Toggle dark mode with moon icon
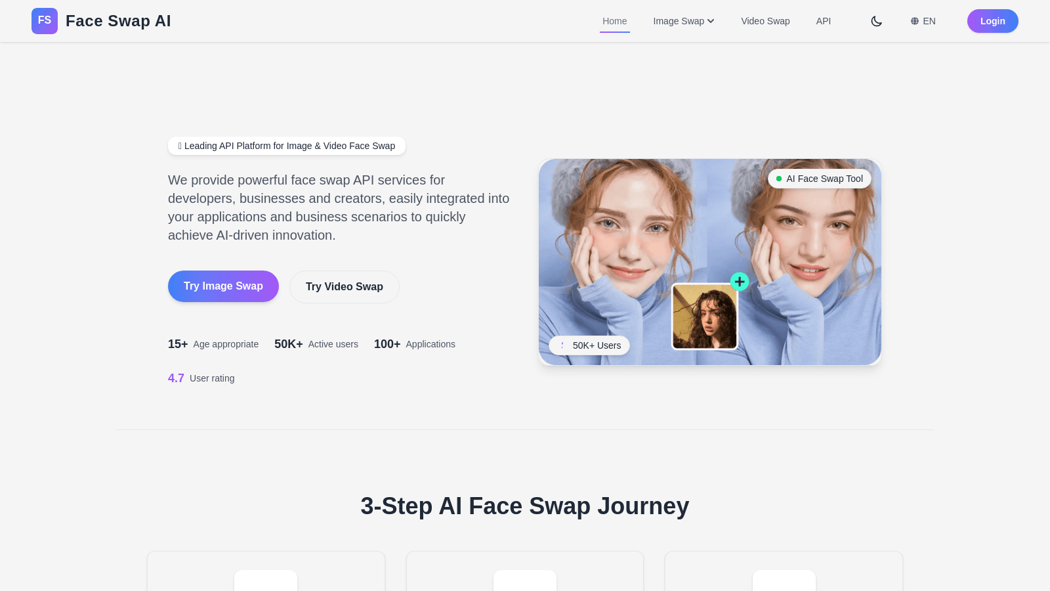Screen dimensions: 1050x591 [x=876, y=21]
